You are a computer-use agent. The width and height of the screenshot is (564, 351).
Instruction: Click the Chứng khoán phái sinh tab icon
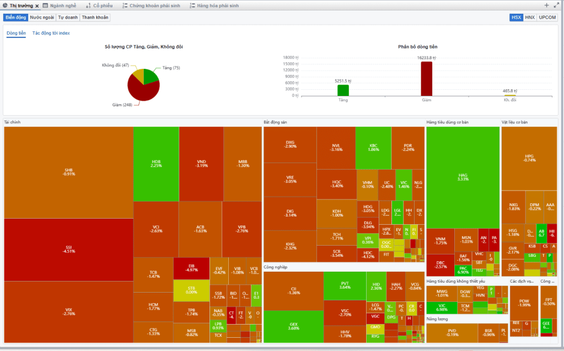click(x=125, y=6)
